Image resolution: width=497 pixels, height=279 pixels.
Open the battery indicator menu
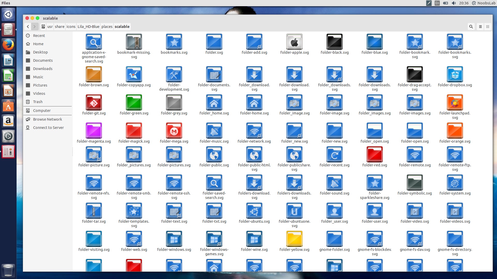(445, 3)
